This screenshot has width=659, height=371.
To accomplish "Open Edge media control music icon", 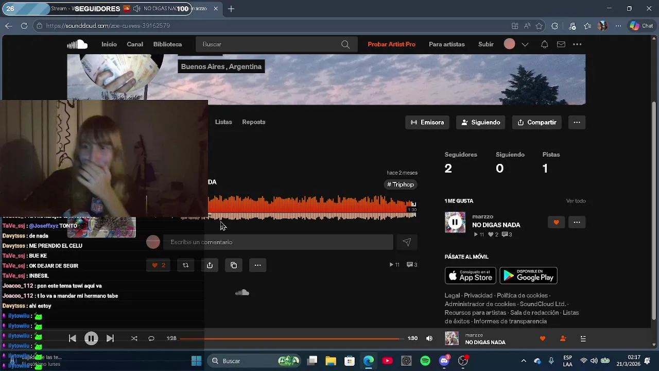I will click(x=572, y=26).
